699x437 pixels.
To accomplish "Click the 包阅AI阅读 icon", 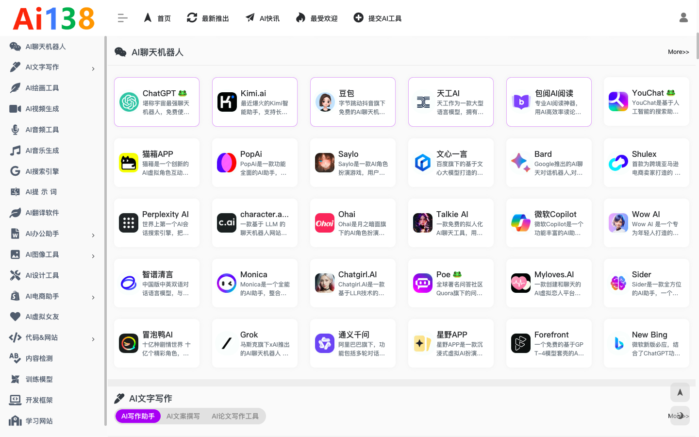I will (521, 102).
